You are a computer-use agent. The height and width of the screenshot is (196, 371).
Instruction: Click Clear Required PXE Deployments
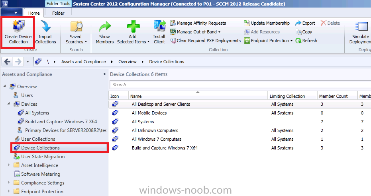(x=205, y=41)
